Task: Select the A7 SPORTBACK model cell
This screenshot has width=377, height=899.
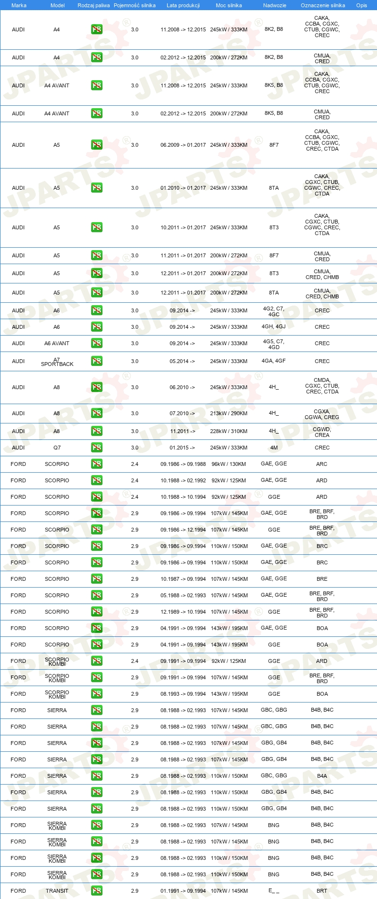Action: [x=57, y=362]
